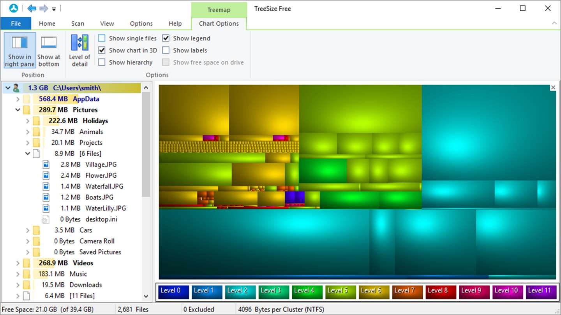
Task: Expand the Videos folder node
Action: click(x=18, y=263)
